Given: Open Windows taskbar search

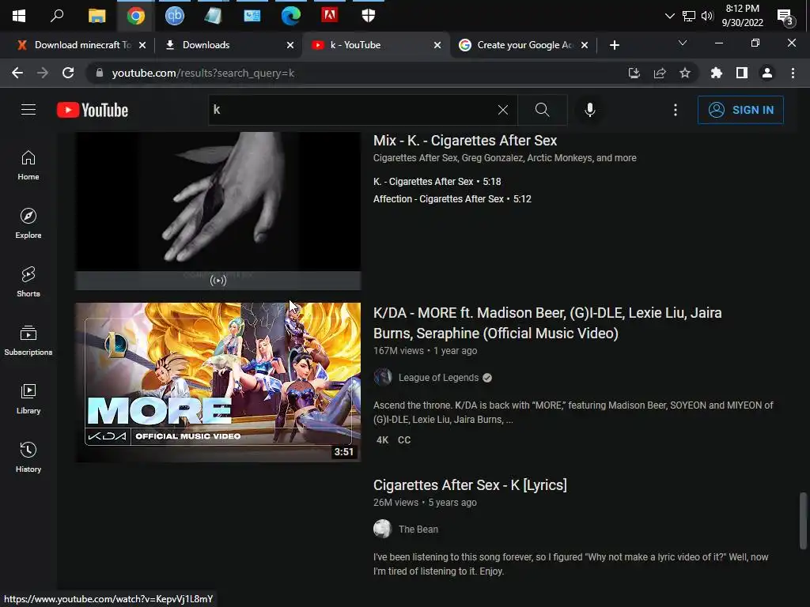Looking at the screenshot, I should coord(57,16).
